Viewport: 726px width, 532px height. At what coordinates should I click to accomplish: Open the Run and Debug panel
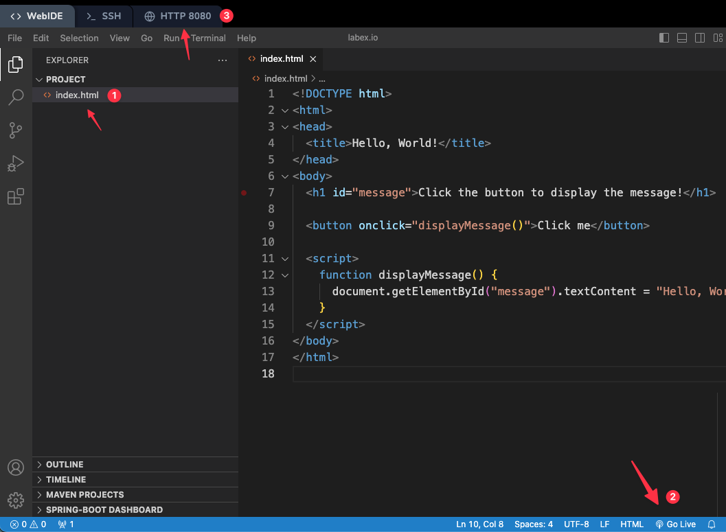click(x=16, y=163)
